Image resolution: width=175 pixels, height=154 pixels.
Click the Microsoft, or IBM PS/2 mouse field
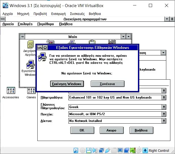(115, 114)
